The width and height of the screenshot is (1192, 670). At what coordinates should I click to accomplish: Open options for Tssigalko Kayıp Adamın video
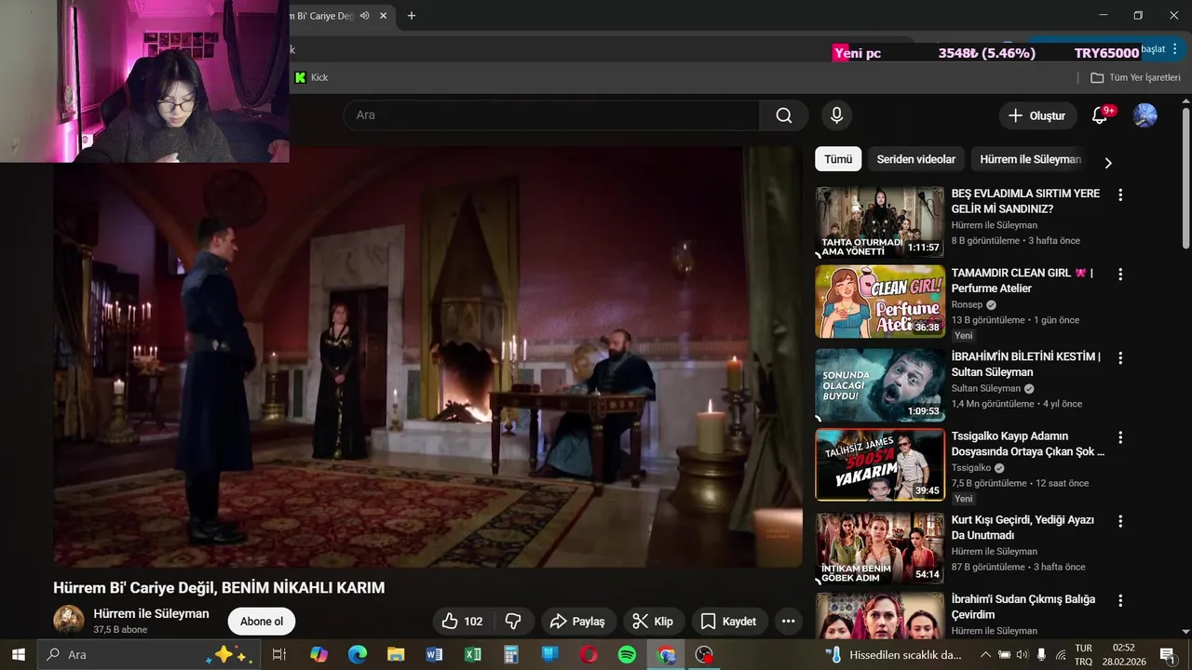pos(1120,437)
